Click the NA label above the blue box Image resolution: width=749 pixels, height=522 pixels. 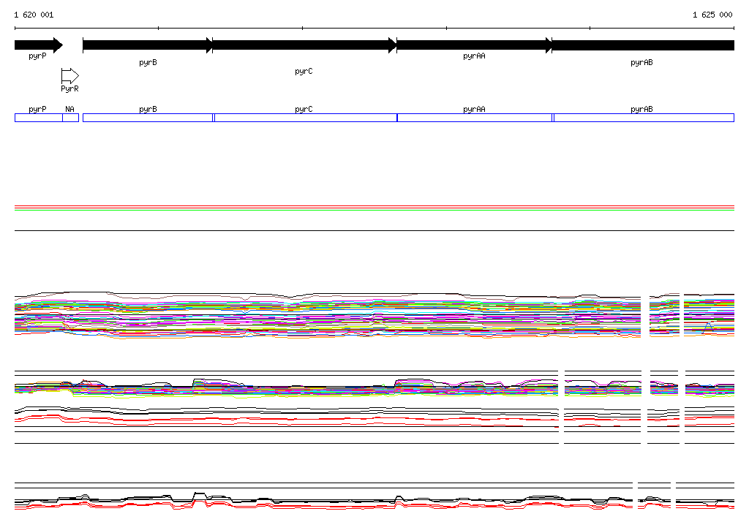(x=69, y=109)
